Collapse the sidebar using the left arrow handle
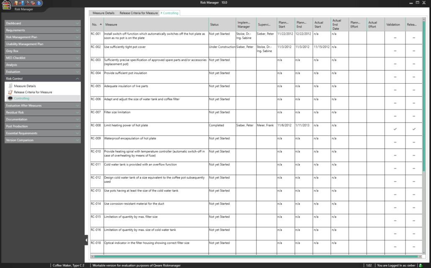This screenshot has height=268, width=431. tap(86, 240)
